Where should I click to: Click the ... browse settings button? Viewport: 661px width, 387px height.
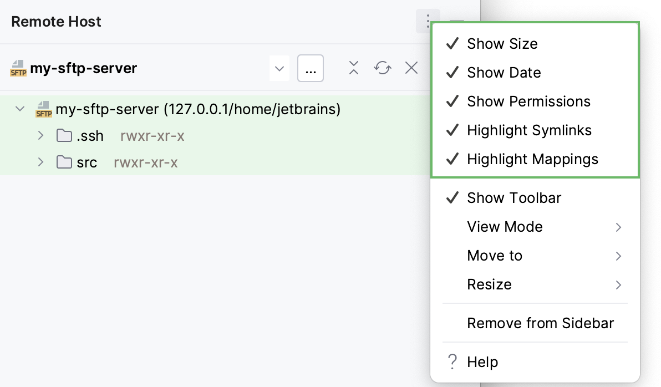coord(310,68)
